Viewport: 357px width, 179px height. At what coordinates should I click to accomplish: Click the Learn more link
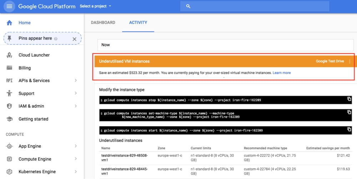point(282,73)
